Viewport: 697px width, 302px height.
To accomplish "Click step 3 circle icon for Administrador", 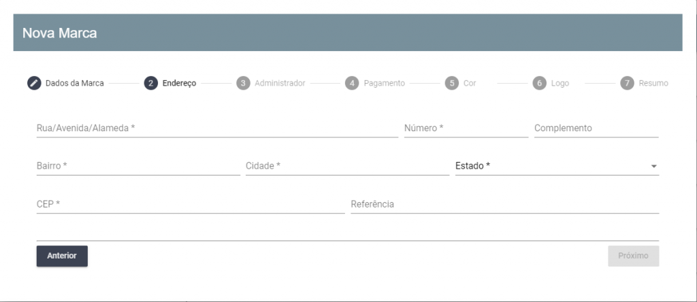I will point(243,83).
